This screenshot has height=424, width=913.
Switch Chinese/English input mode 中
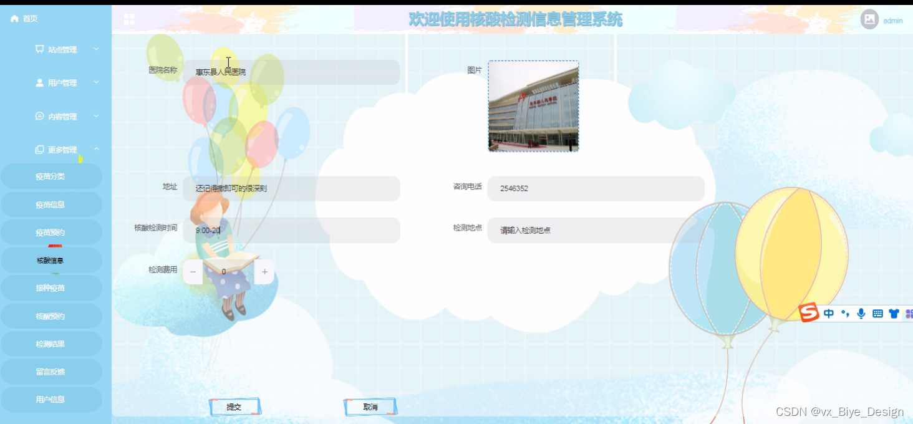[x=829, y=314]
